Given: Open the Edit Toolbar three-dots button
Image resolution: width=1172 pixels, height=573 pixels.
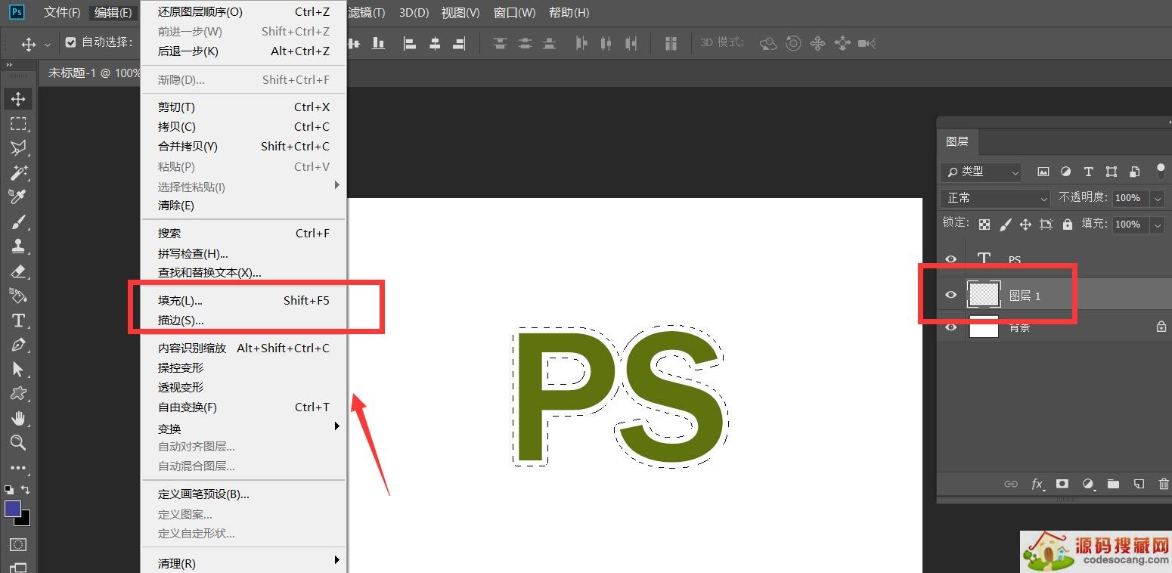Looking at the screenshot, I should [x=18, y=468].
